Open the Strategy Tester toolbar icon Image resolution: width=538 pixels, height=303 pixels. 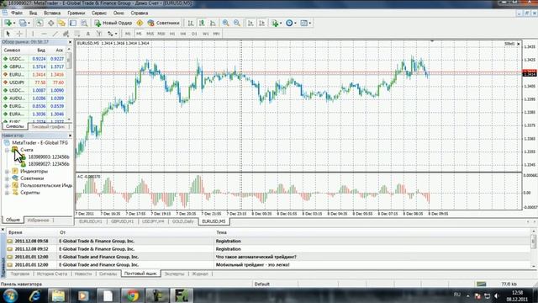click(84, 23)
